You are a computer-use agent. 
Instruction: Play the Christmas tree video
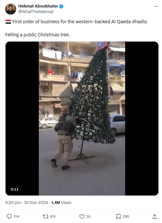(x=82, y=119)
